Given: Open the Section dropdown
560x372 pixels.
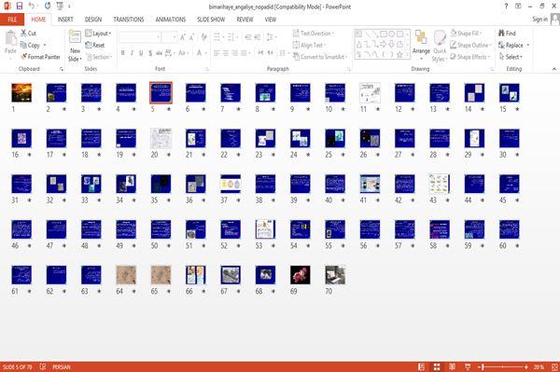Looking at the screenshot, I should (99, 57).
